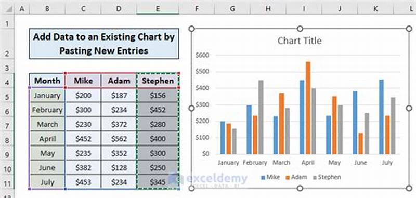This screenshot has height=198, width=416.
Task: Click the chart's bottom-middle resize handle
Action: coord(300,188)
